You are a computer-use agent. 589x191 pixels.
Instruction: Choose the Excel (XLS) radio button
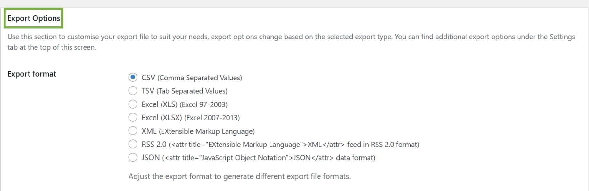(x=133, y=104)
